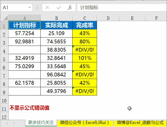Screen dimensions: 167x127
Task: Click cell with value 74.5655
Action: point(56,42)
